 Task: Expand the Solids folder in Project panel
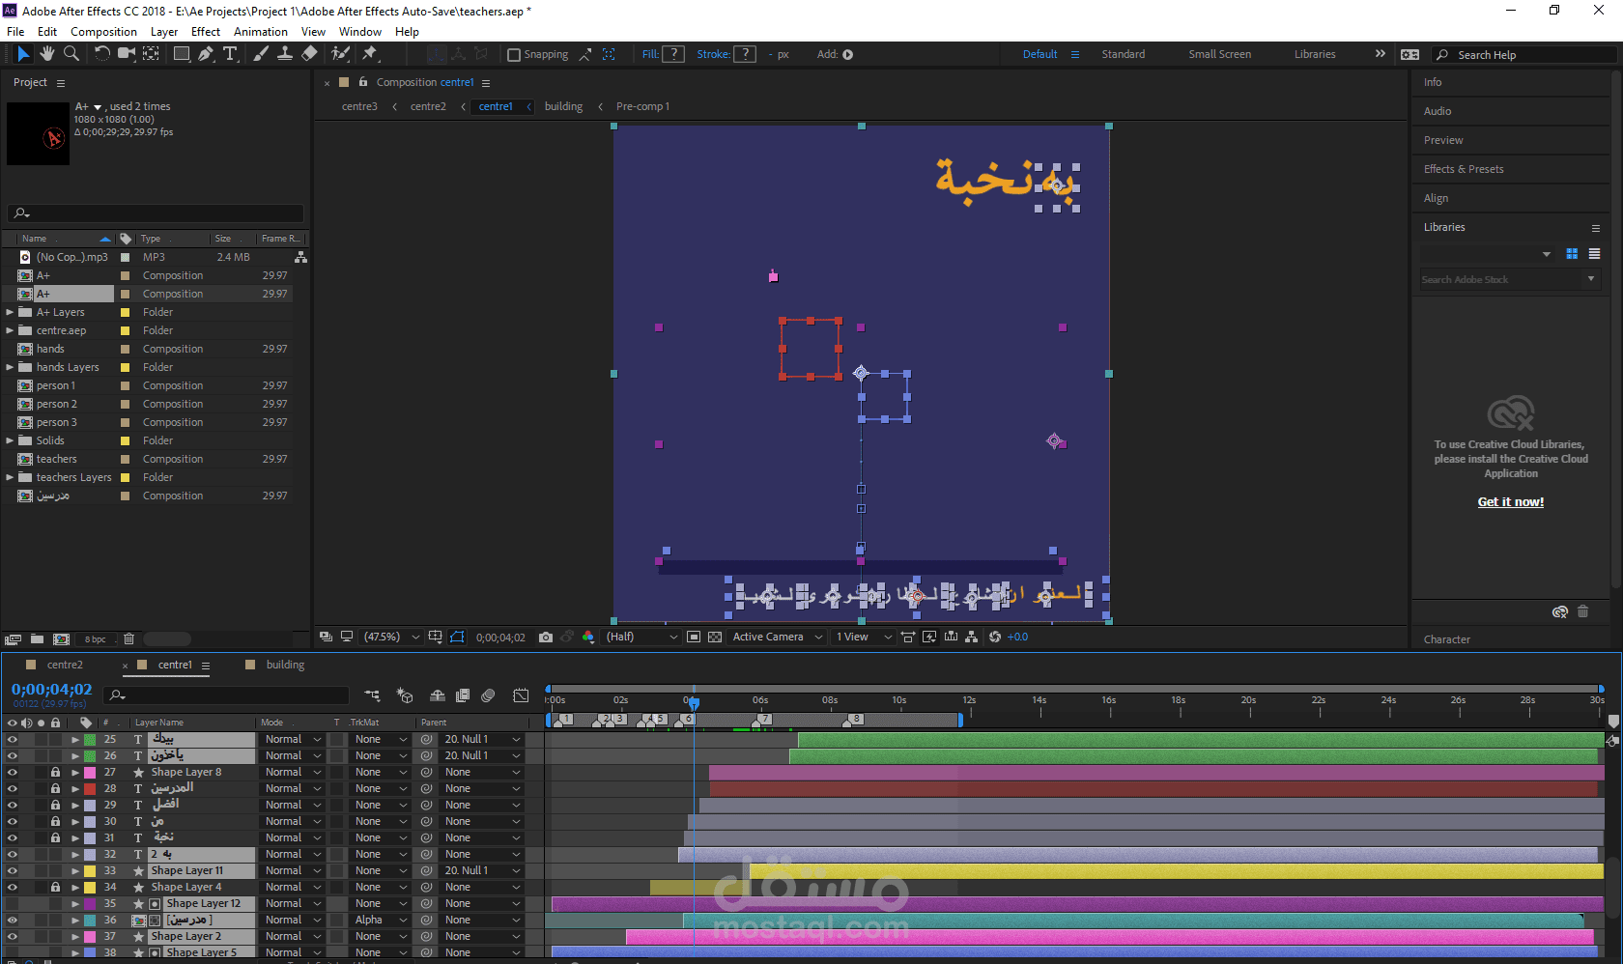pyautogui.click(x=10, y=441)
